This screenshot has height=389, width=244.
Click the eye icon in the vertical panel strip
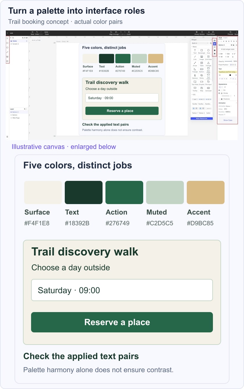[x=215, y=40]
